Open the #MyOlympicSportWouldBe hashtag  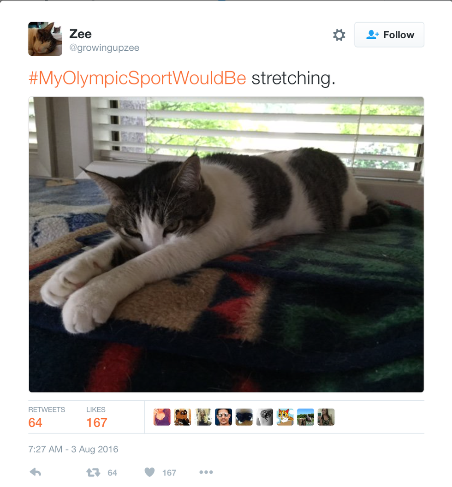137,78
